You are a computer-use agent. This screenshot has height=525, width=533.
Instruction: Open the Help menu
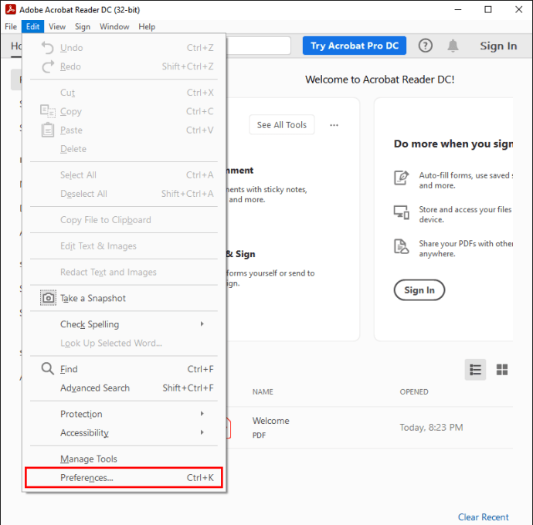(147, 26)
